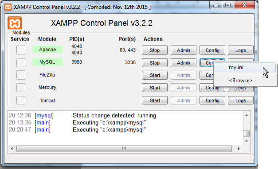Click the log scroll down arrow

(x=247, y=141)
